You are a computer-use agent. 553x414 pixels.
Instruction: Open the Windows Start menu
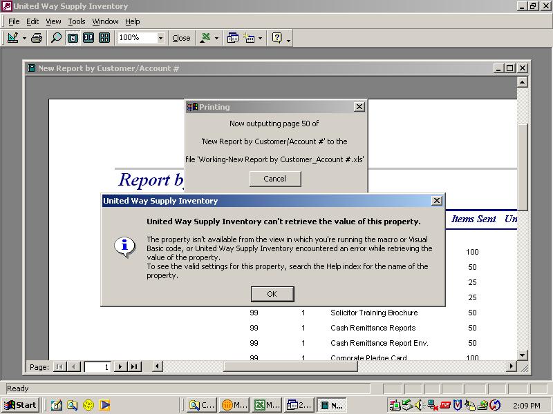click(x=21, y=405)
